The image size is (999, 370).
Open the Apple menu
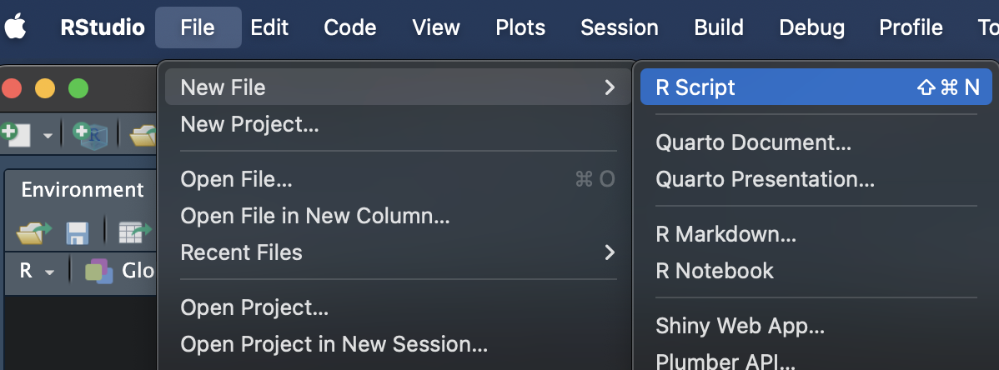(x=16, y=27)
